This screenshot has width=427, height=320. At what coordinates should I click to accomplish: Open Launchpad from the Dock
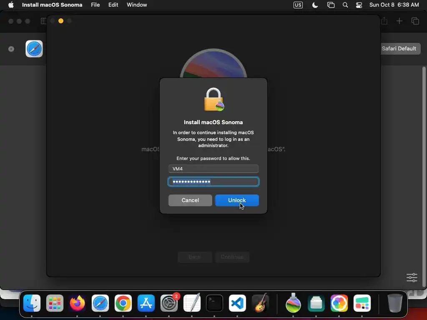(55, 303)
